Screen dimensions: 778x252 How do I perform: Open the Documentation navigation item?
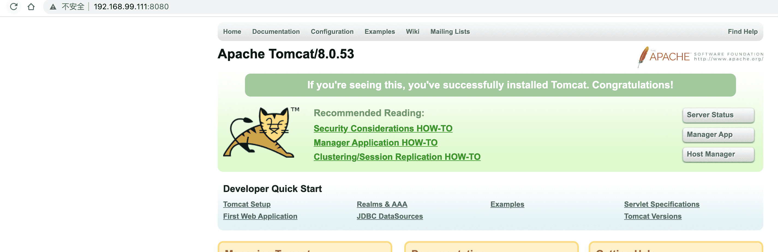tap(276, 32)
